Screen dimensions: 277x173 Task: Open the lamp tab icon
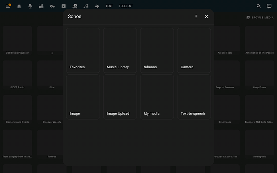30,6
